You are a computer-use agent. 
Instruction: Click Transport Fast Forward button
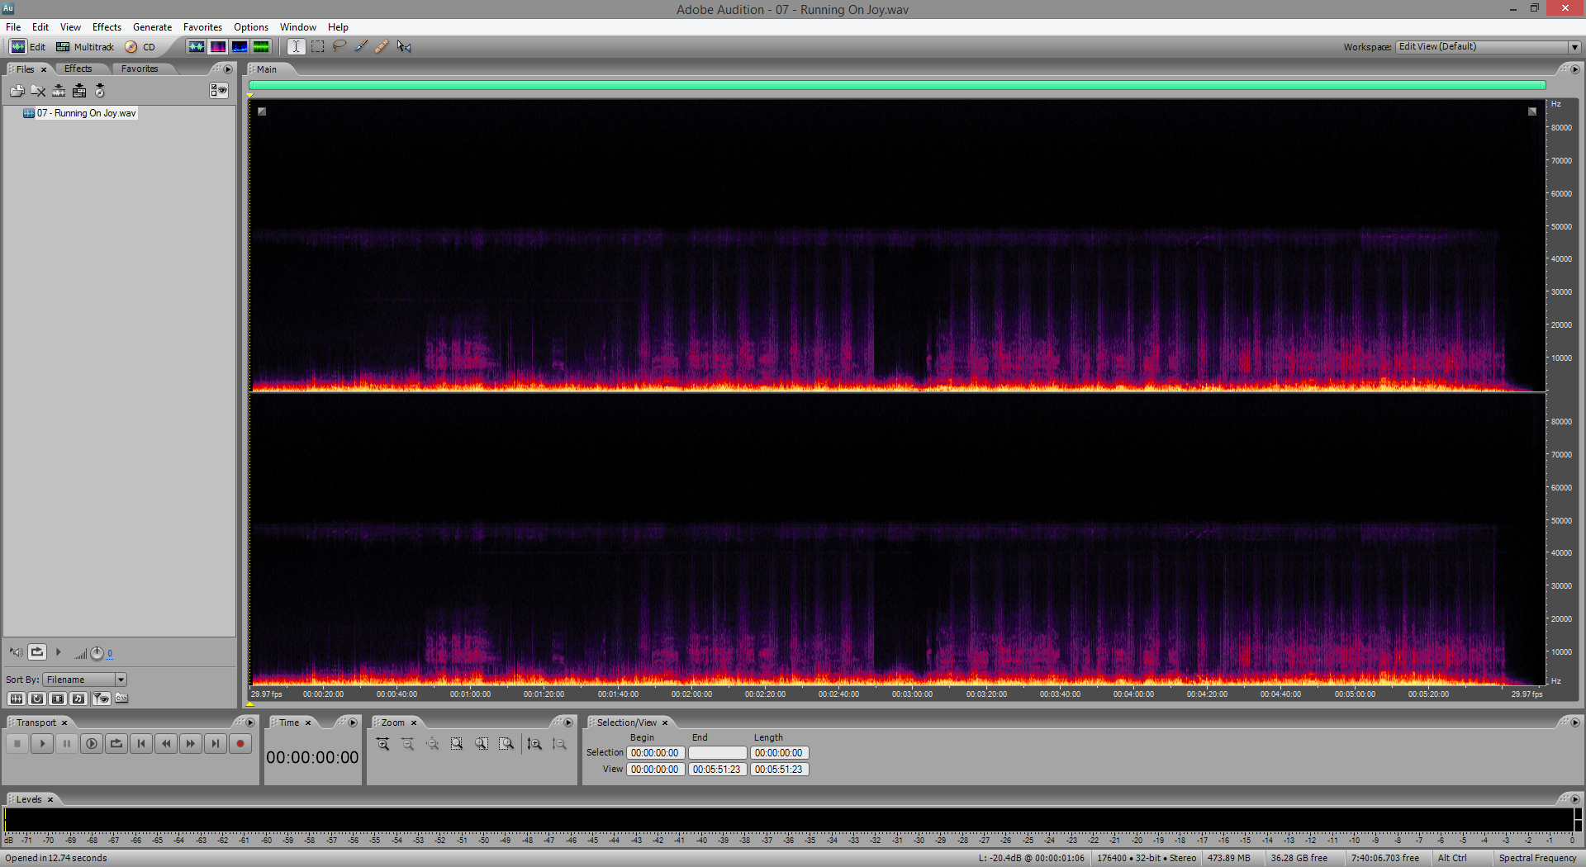[191, 744]
